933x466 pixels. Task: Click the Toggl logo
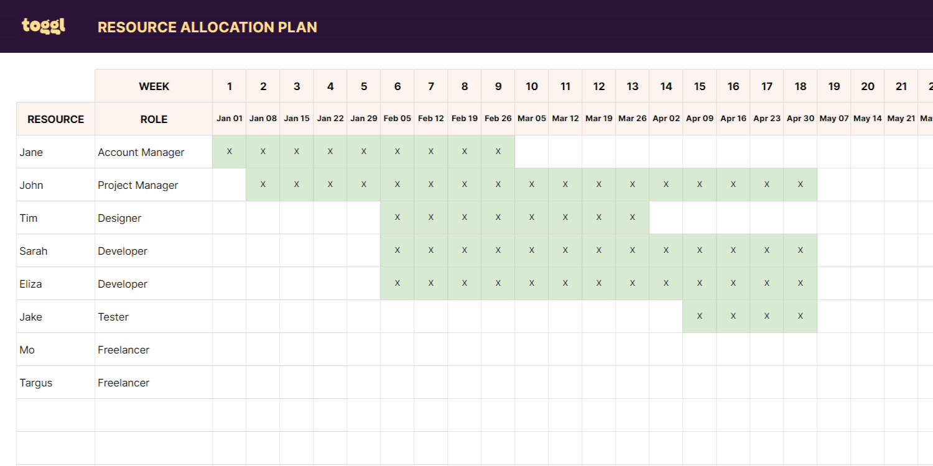coord(44,26)
